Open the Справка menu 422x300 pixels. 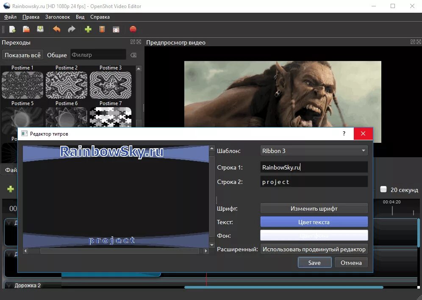point(100,17)
